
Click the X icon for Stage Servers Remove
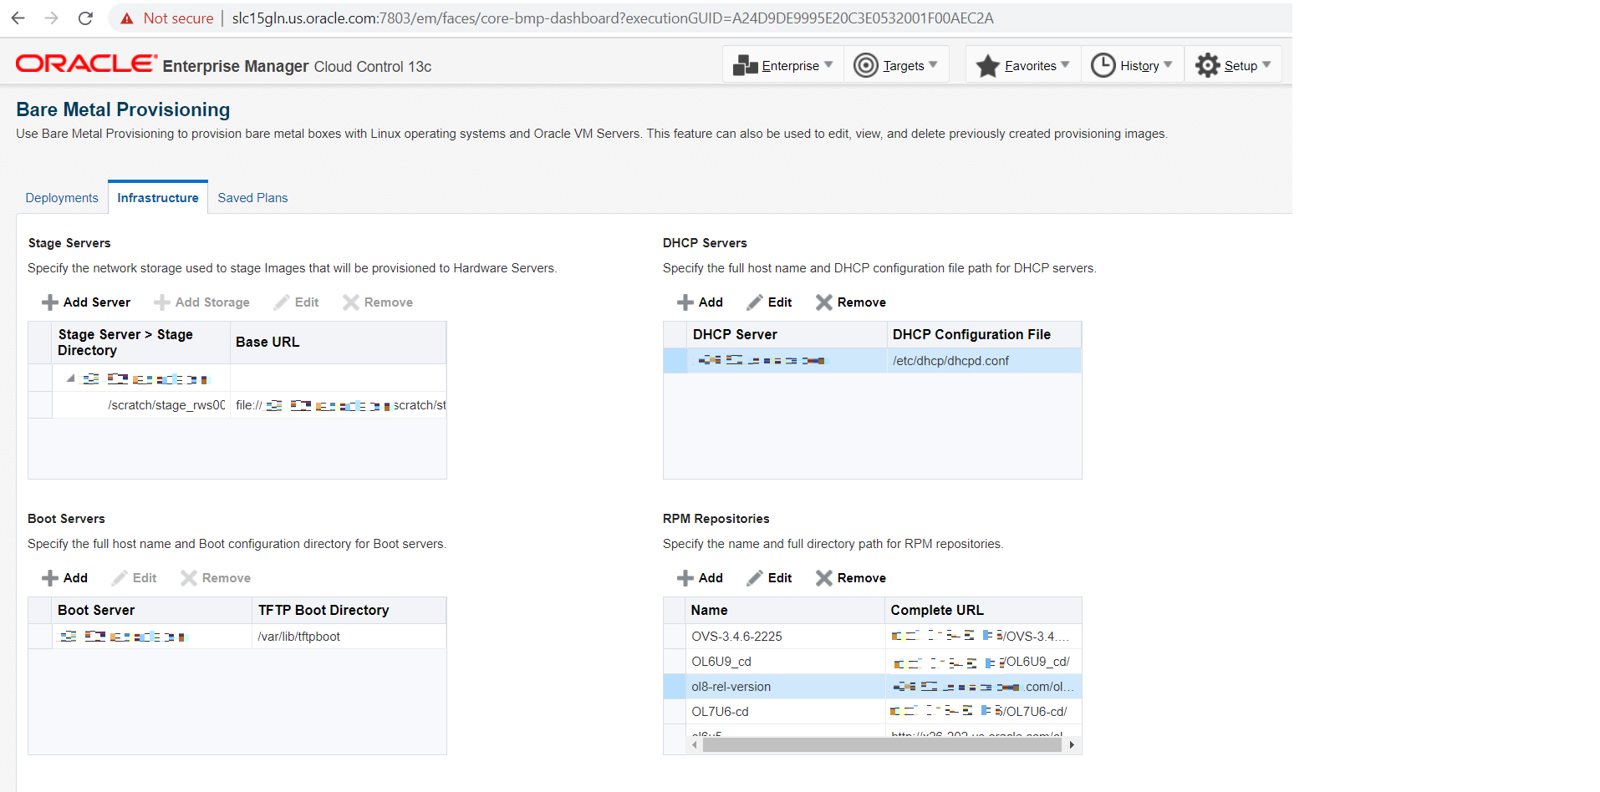pyautogui.click(x=351, y=302)
